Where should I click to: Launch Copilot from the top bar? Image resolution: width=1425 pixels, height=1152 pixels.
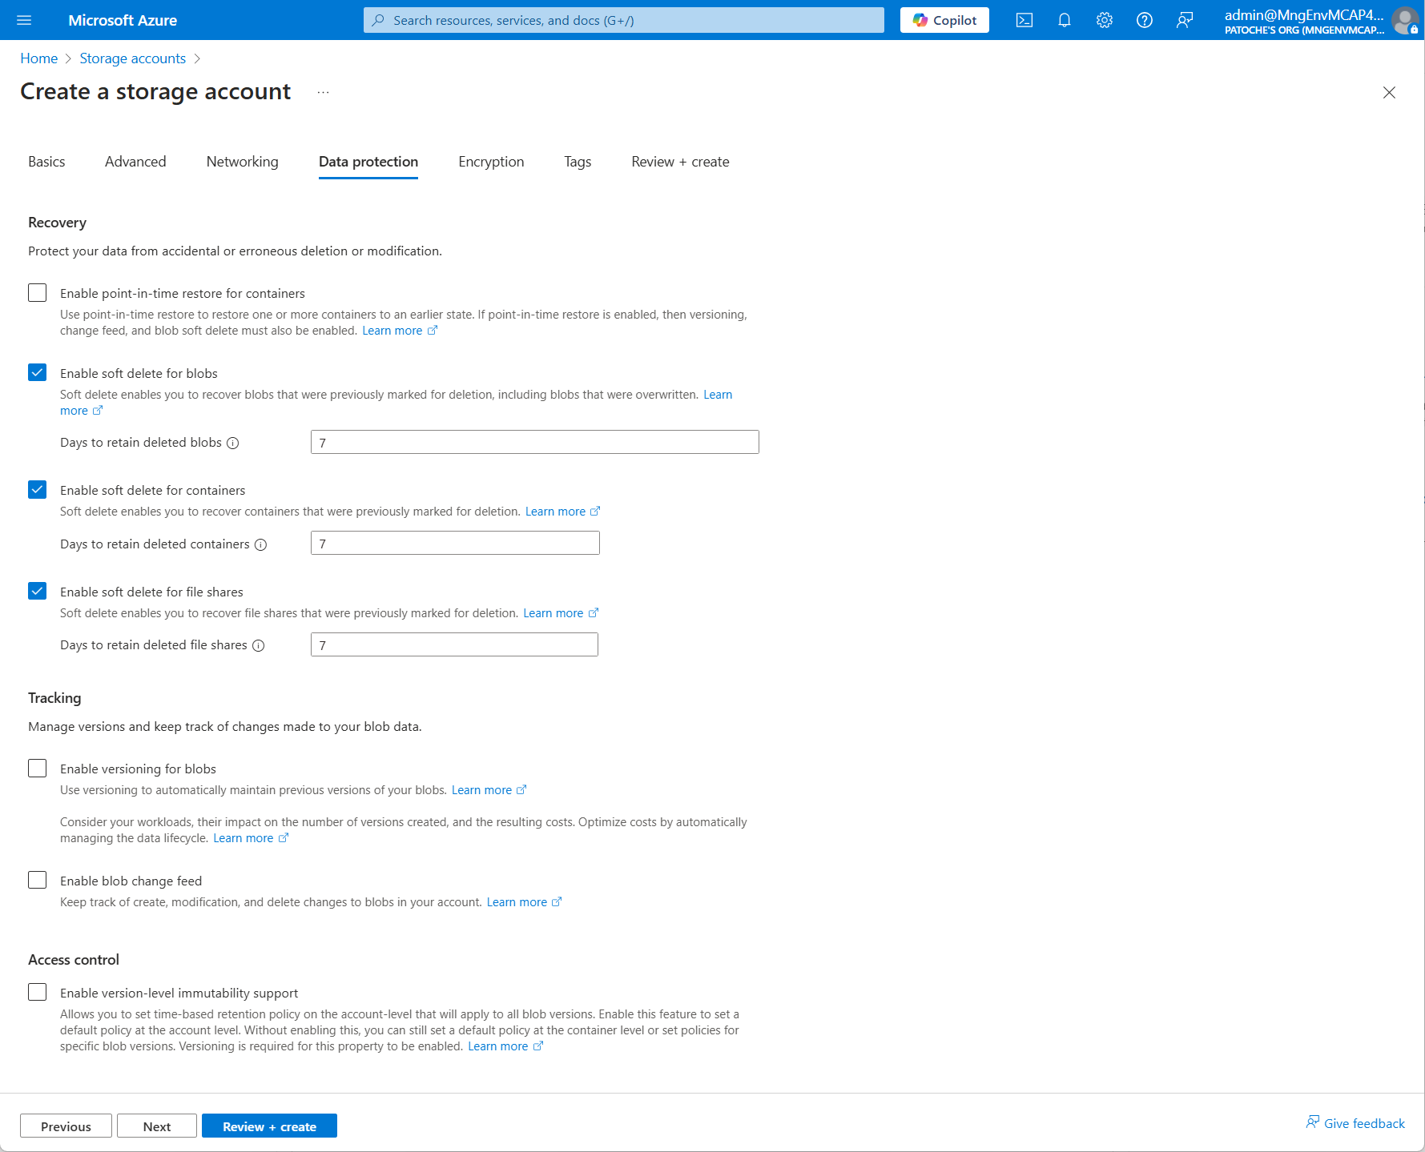point(944,20)
